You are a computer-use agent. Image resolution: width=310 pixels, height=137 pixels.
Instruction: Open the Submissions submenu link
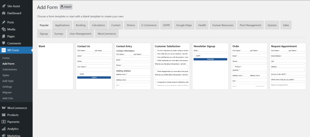click(x=9, y=70)
